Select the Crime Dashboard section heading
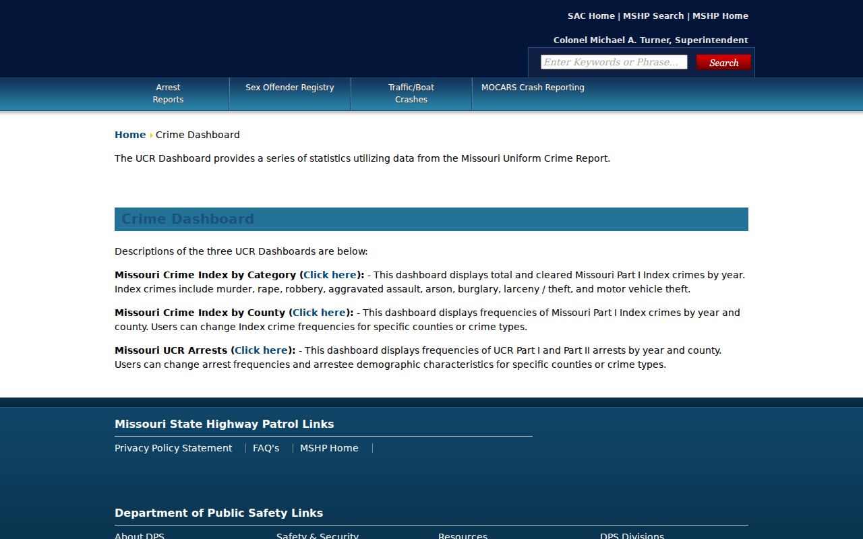The image size is (863, 539). pyautogui.click(x=187, y=219)
